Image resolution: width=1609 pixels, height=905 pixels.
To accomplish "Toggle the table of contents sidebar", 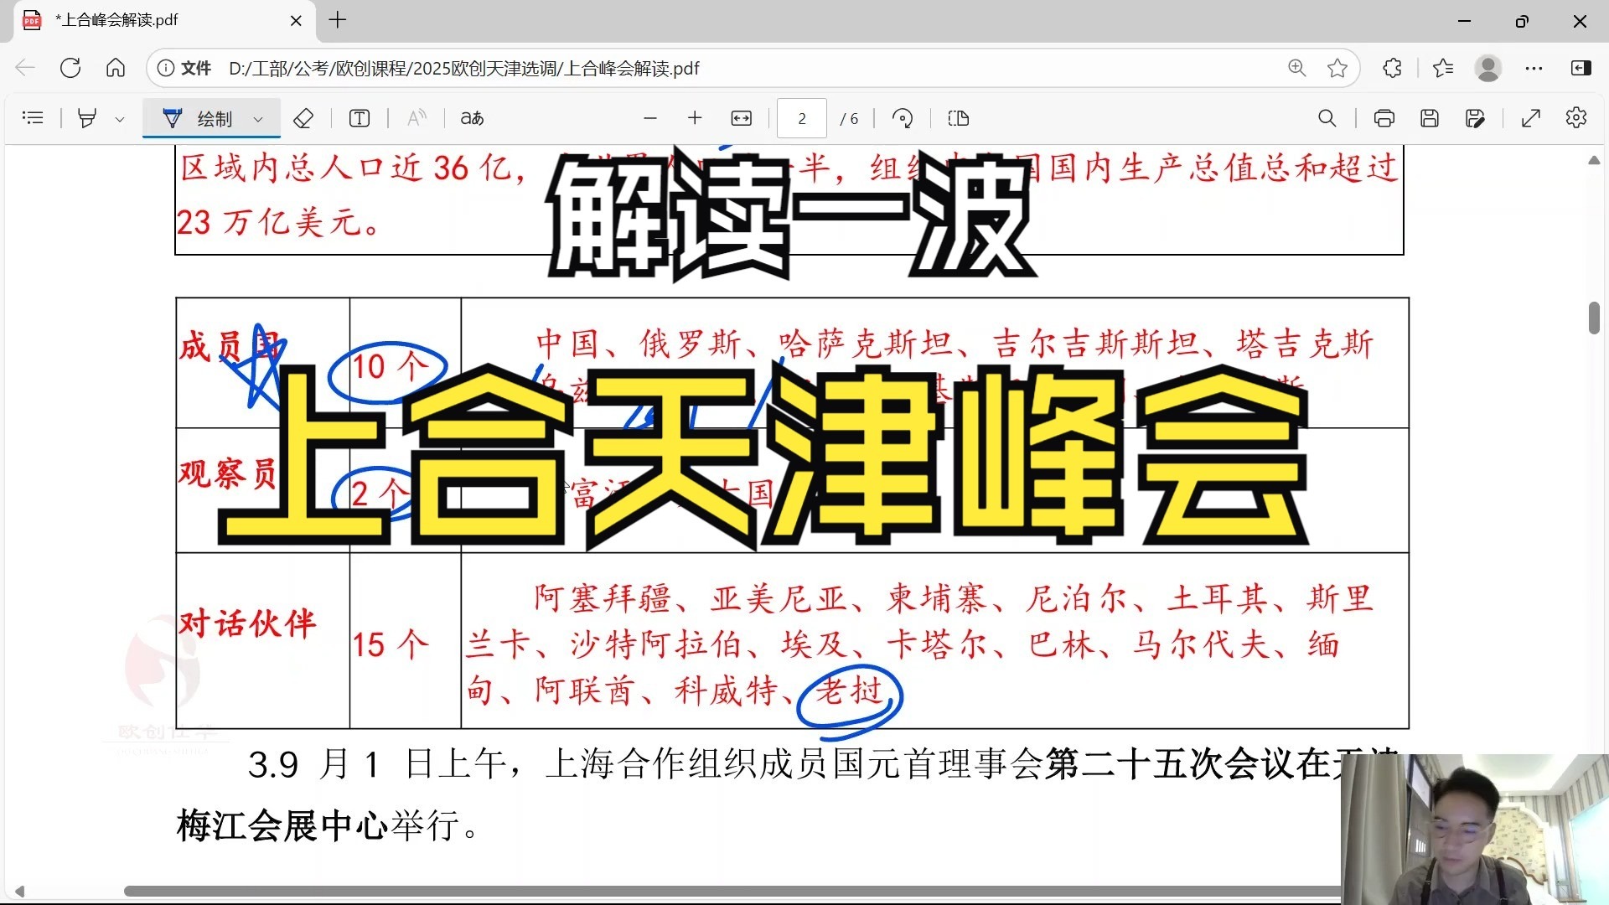I will 33,118.
